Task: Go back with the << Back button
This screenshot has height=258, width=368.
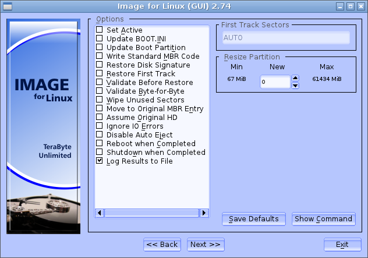Action: (x=162, y=245)
